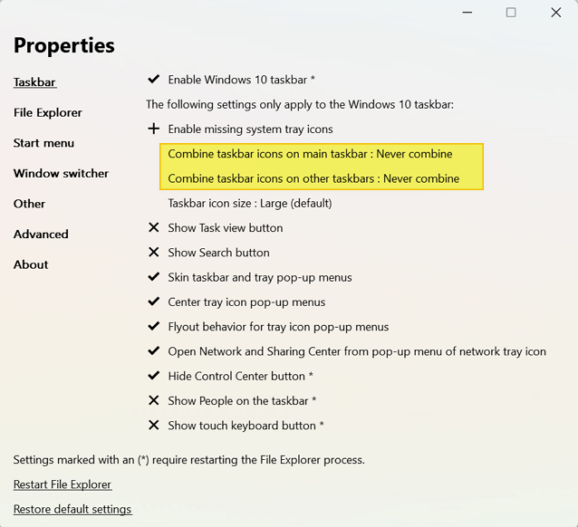578x527 pixels.
Task: Click checkmark icon beside Skin taskbar menus
Action: tap(154, 276)
